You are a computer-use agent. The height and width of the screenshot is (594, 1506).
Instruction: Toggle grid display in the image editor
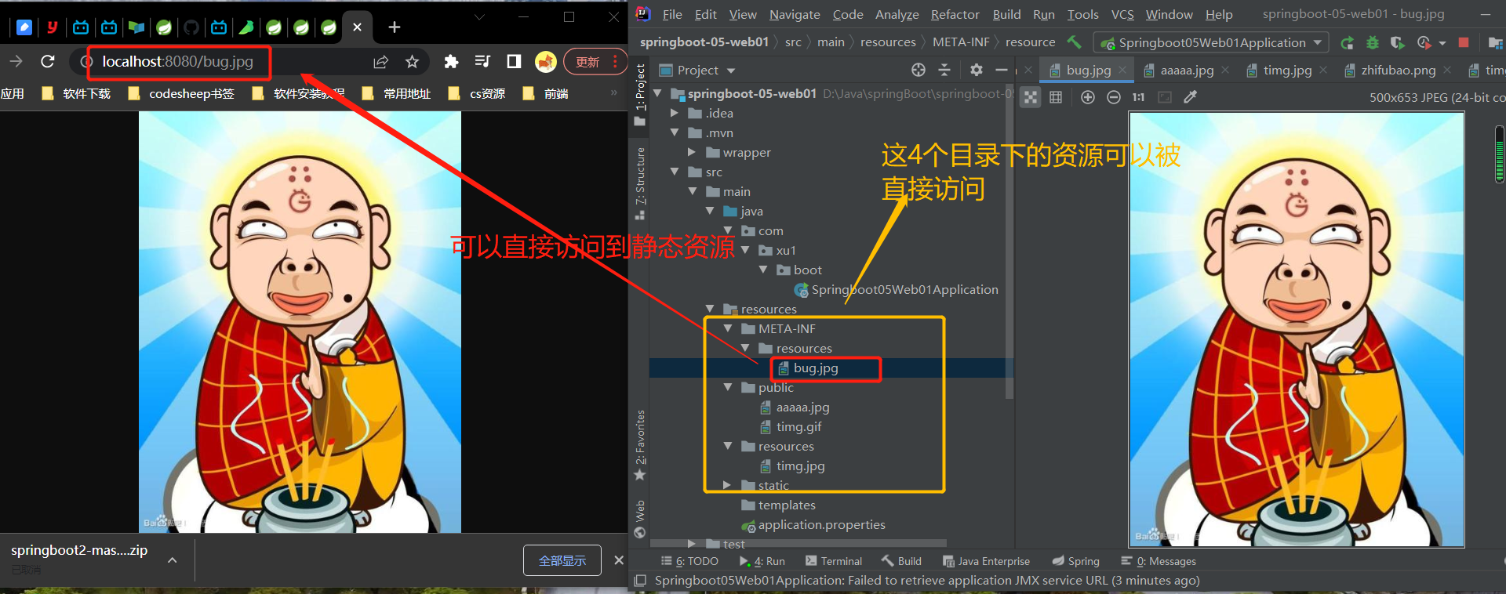pyautogui.click(x=1056, y=97)
